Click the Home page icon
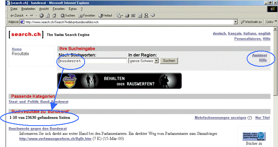 click(54, 16)
